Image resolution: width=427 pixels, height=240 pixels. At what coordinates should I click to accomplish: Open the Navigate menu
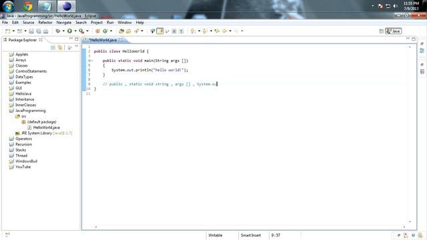pyautogui.click(x=64, y=22)
